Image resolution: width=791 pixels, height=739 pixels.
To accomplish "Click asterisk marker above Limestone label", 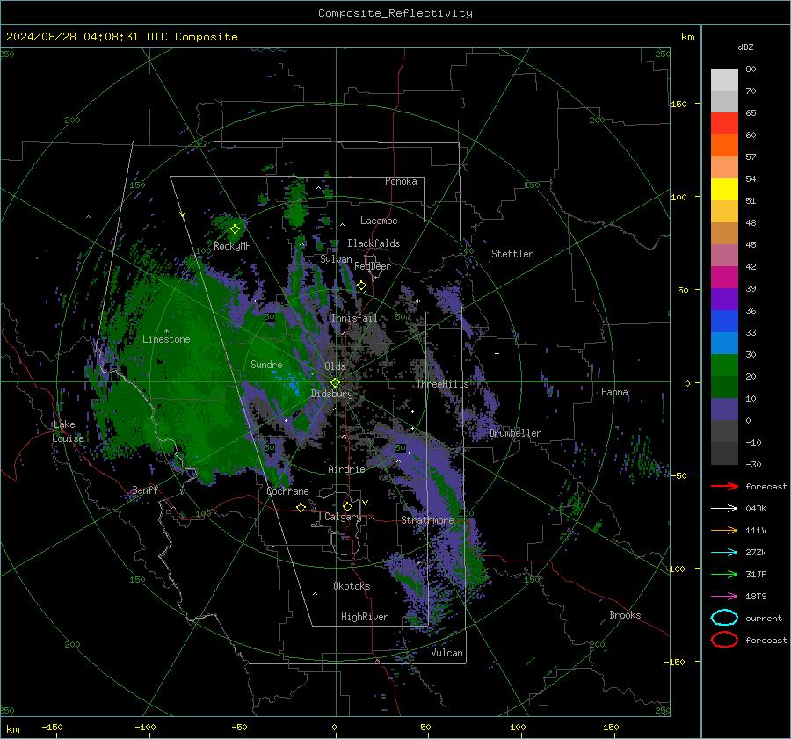I will coord(166,331).
